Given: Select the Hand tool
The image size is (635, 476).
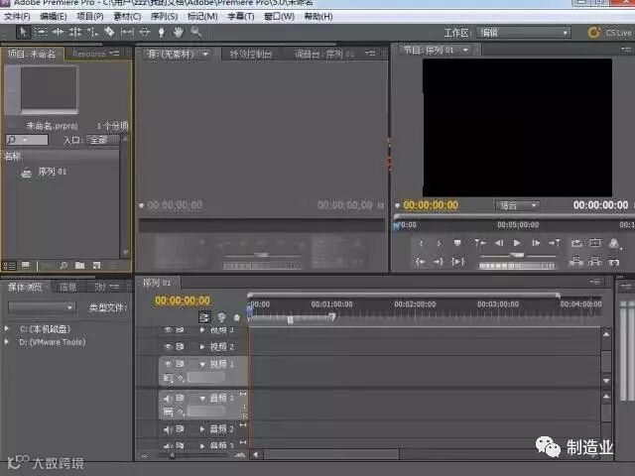Looking at the screenshot, I should coord(179,32).
